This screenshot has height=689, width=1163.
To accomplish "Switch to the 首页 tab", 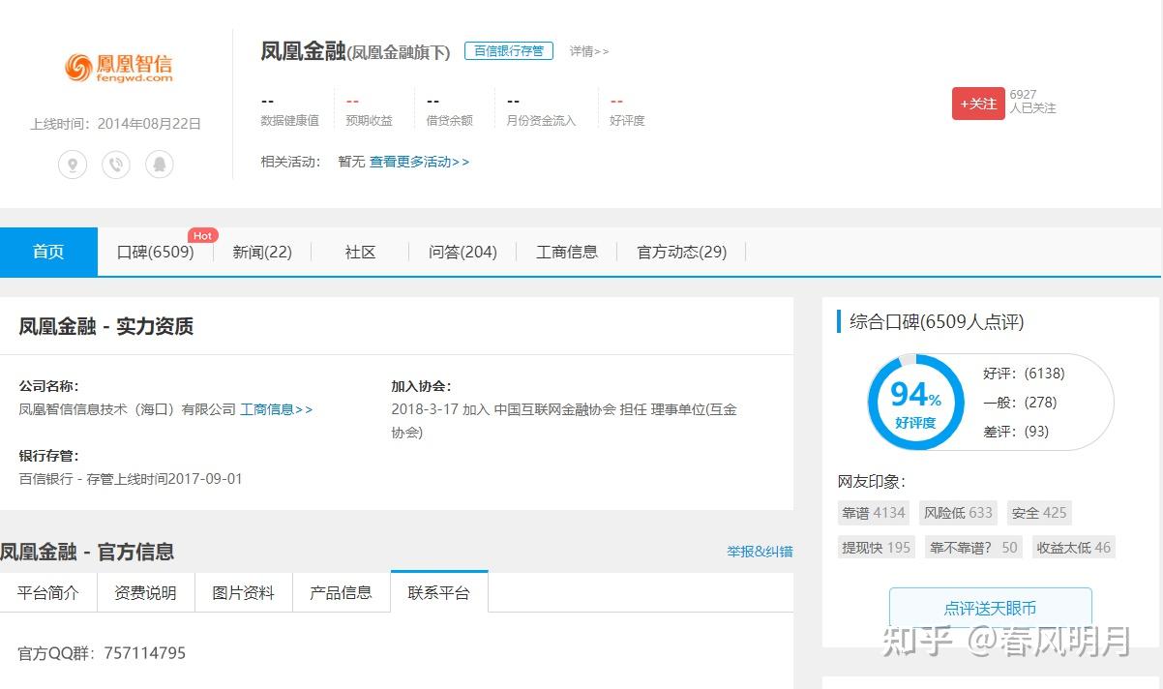I will pos(48,252).
